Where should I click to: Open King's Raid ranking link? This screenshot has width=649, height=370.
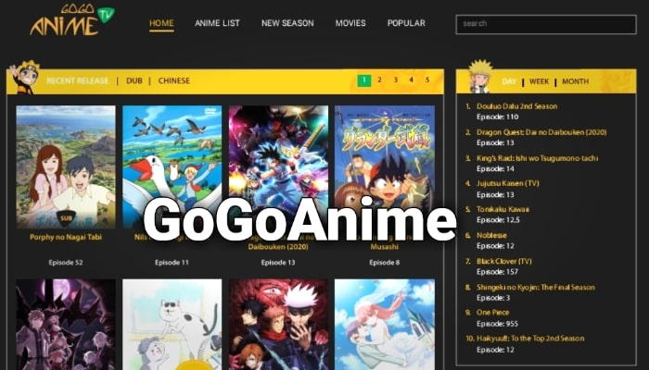(537, 158)
